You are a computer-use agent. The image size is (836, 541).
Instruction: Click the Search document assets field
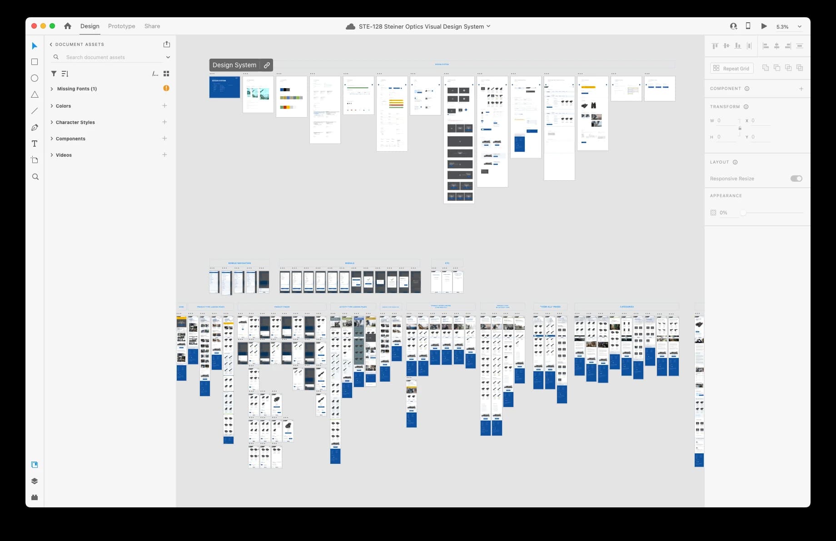(x=111, y=57)
